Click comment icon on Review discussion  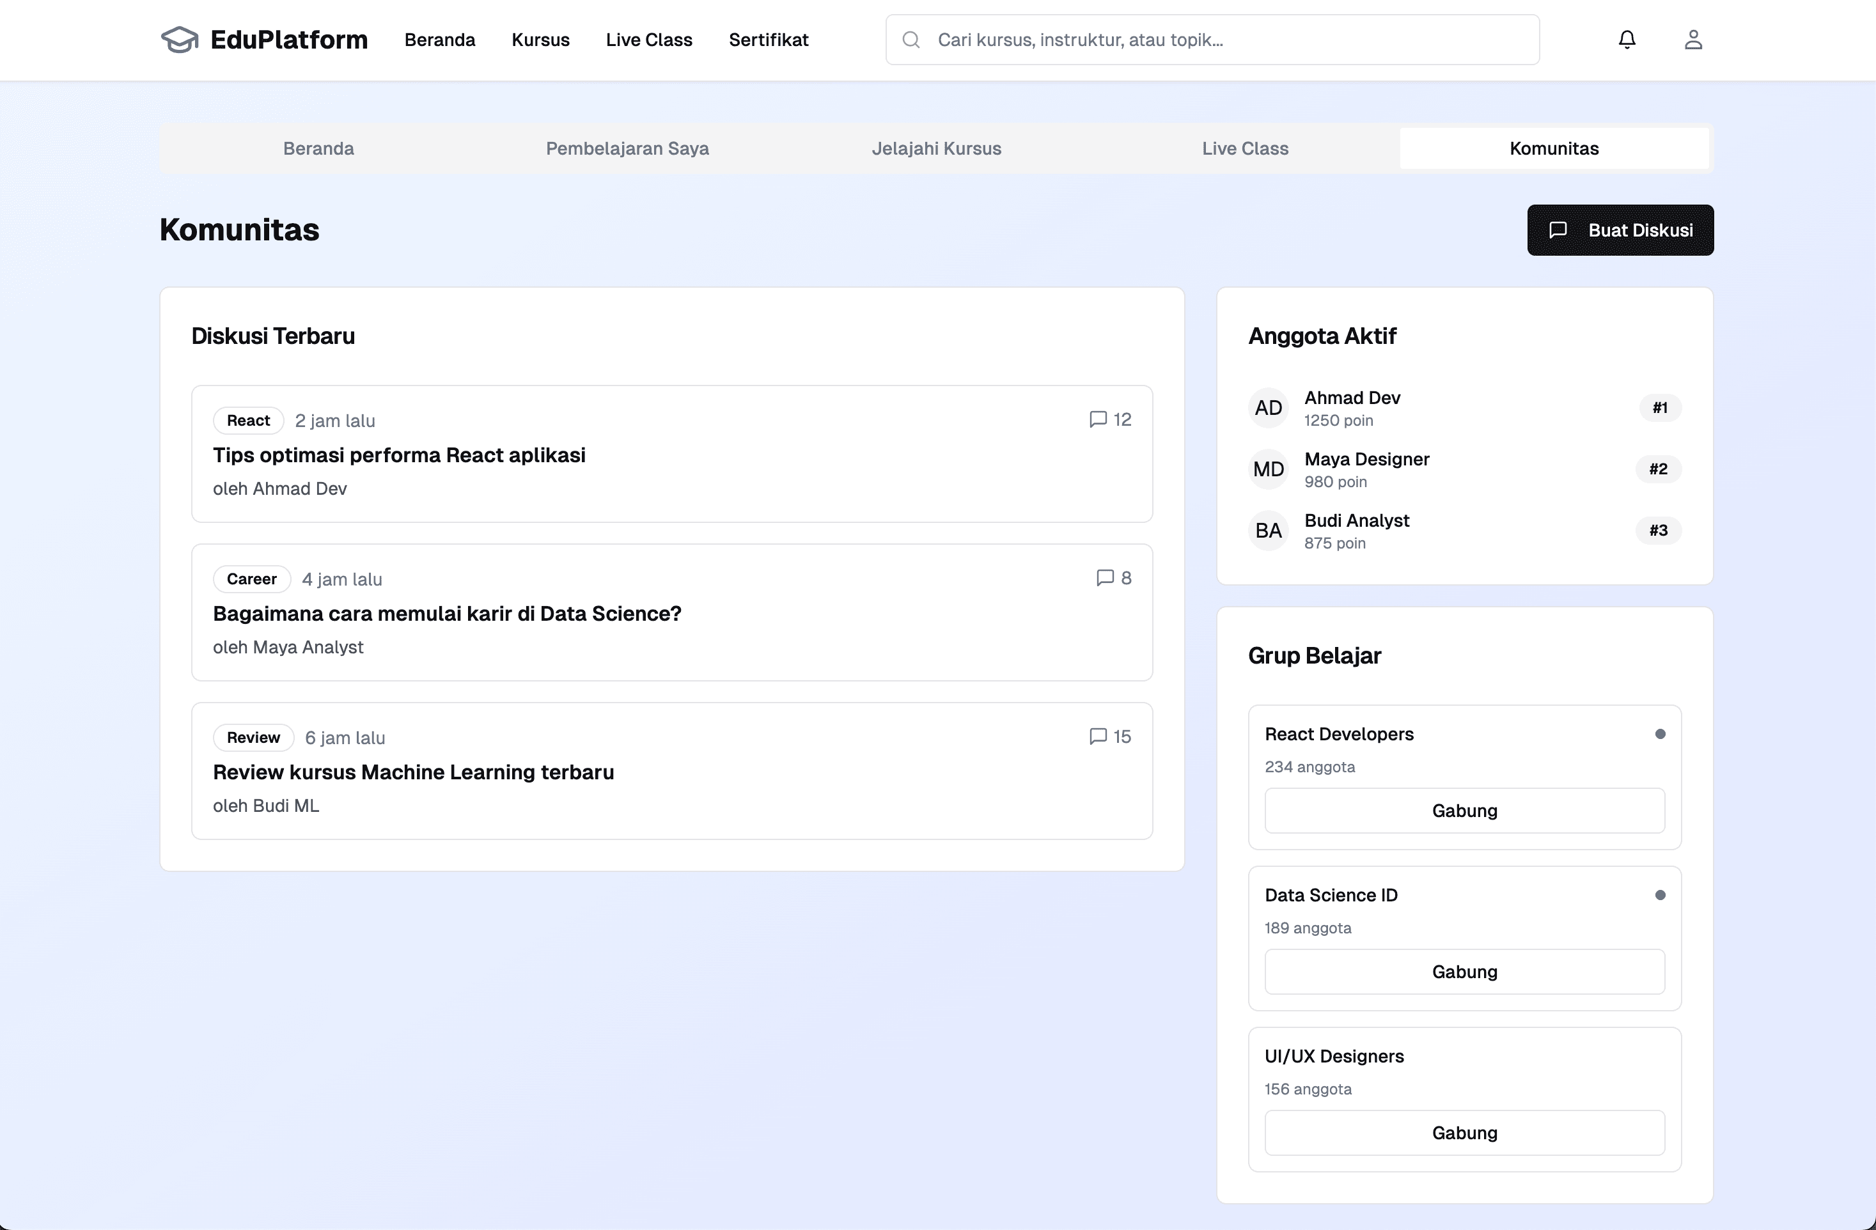tap(1097, 736)
